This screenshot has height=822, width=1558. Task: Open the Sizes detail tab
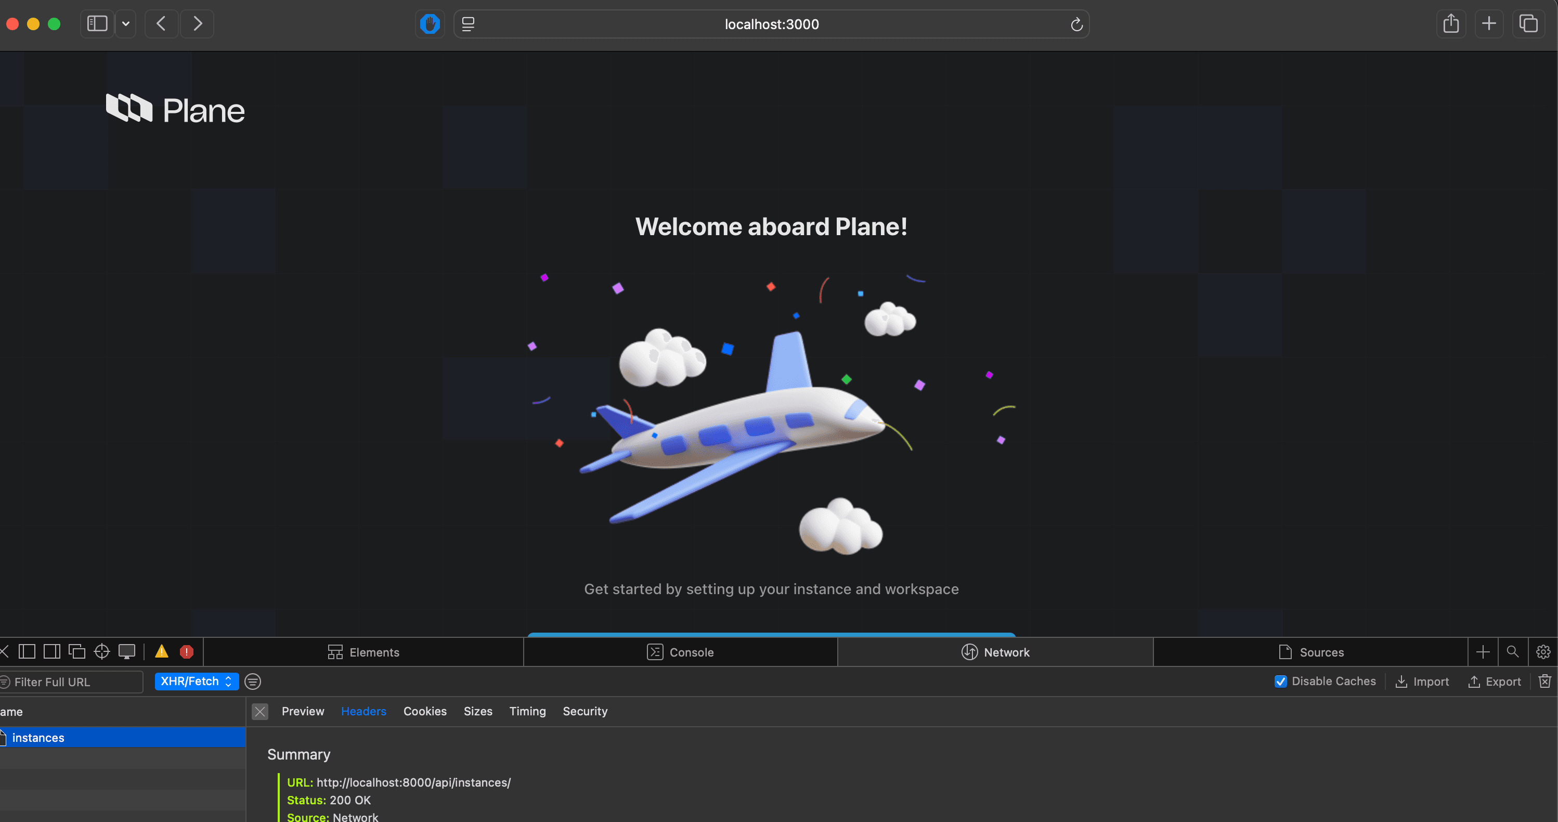478,711
